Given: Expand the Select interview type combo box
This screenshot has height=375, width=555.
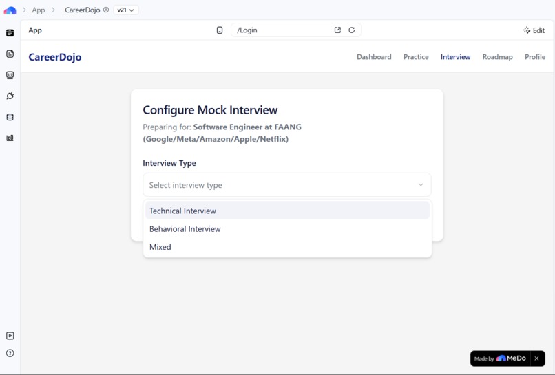Looking at the screenshot, I should [287, 185].
